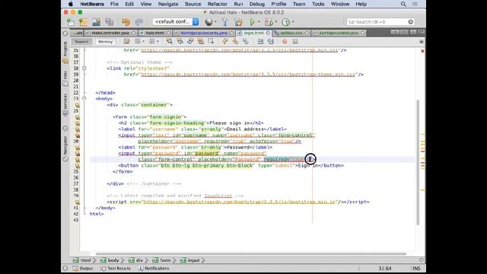Clear the Search field with the X

tap(411, 22)
